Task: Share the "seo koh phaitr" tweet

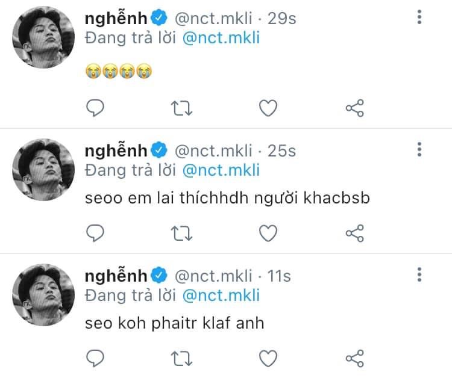Action: (x=354, y=359)
